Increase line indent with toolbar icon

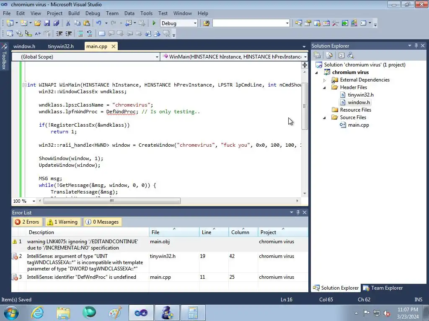click(68, 33)
